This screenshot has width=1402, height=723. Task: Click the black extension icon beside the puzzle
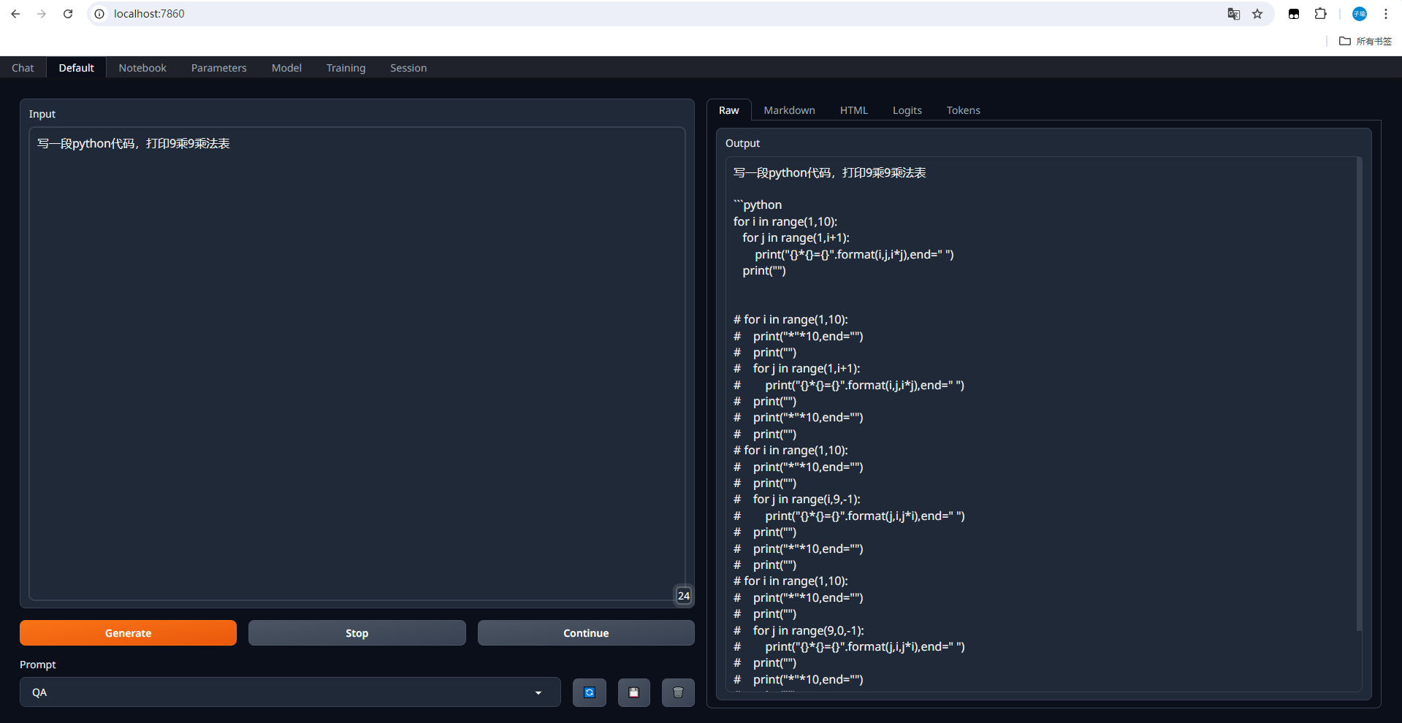[1294, 14]
